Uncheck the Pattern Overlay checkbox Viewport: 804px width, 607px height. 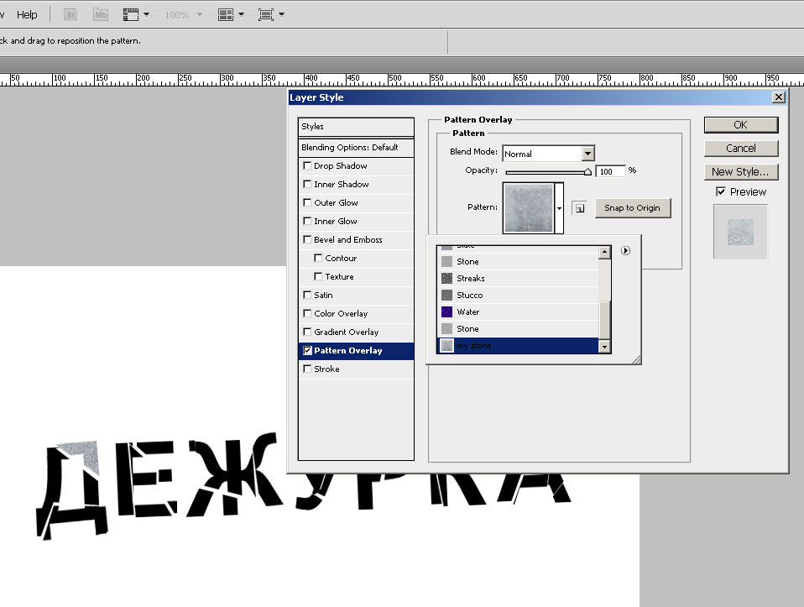point(308,350)
